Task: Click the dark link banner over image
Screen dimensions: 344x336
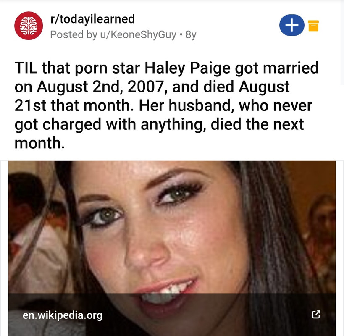Action: coord(172,315)
